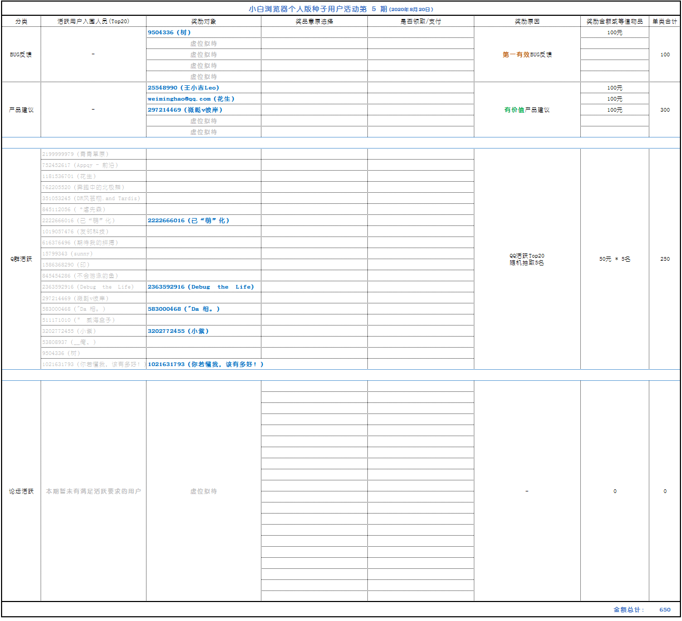
Task: Click the 250 subtotal cell
Action: point(665,259)
